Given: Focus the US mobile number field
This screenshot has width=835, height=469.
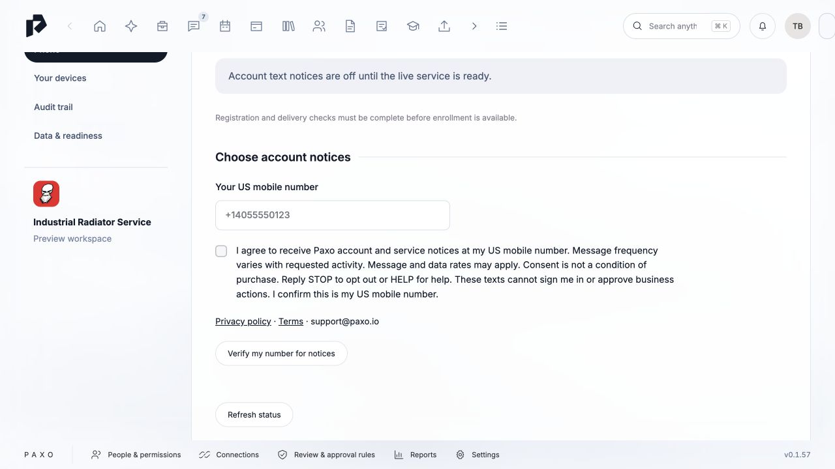Looking at the screenshot, I should click(333, 215).
